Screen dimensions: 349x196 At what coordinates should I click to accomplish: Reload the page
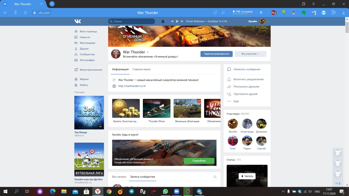point(25,13)
